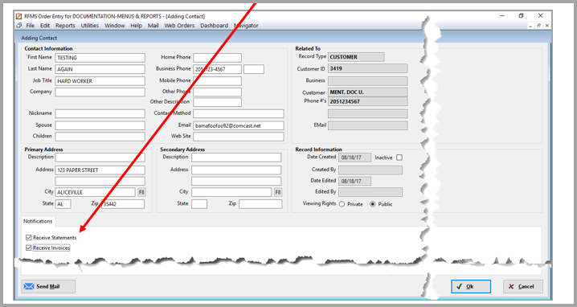This screenshot has width=577, height=307.
Task: Click the First Name field
Action: pos(100,58)
